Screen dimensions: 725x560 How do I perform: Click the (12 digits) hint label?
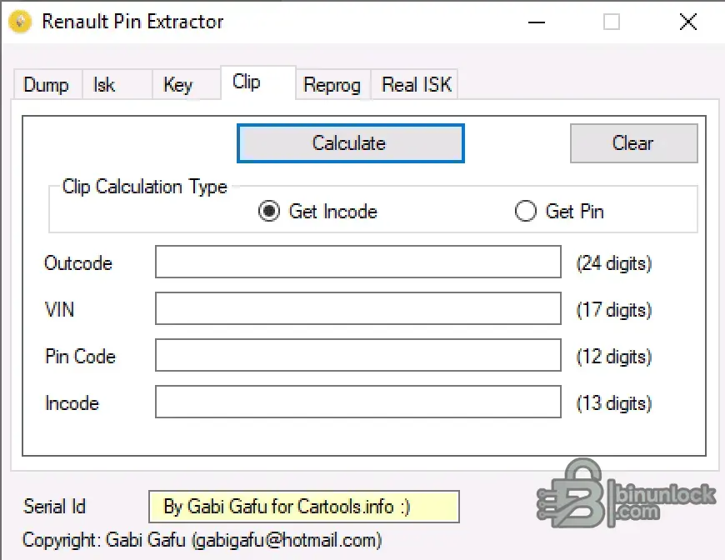click(x=614, y=357)
